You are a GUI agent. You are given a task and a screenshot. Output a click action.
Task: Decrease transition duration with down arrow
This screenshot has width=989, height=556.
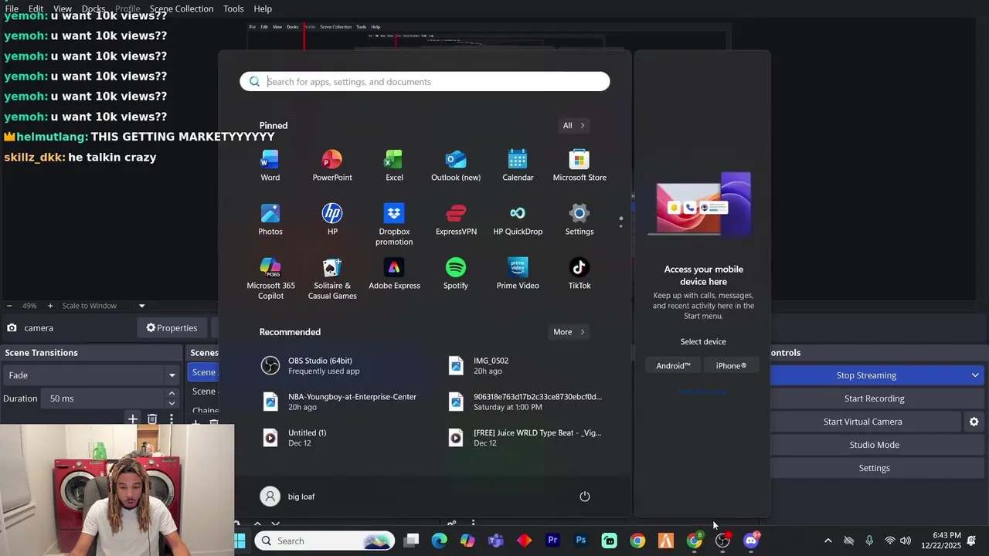click(x=172, y=403)
